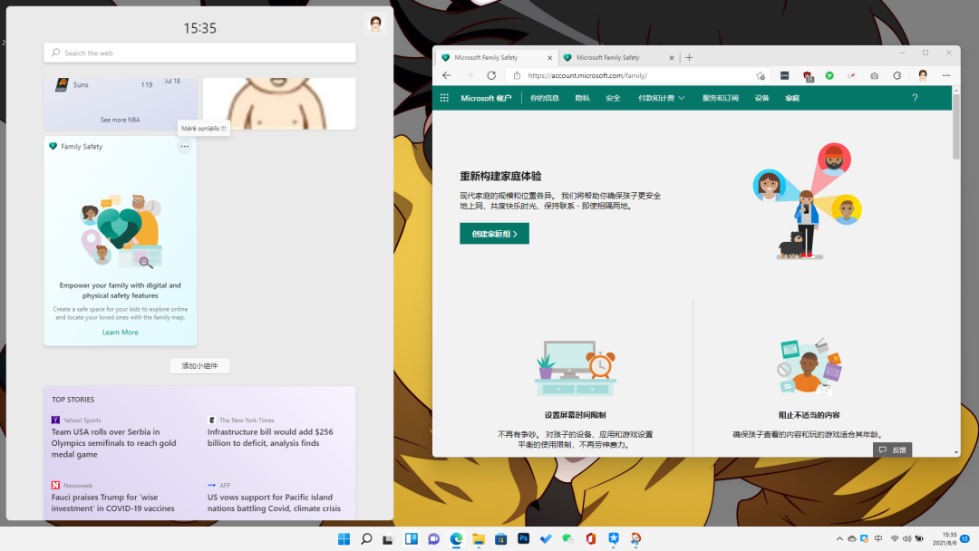Open File Explorer from the taskbar
Viewport: 979px width, 551px height.
[479, 538]
